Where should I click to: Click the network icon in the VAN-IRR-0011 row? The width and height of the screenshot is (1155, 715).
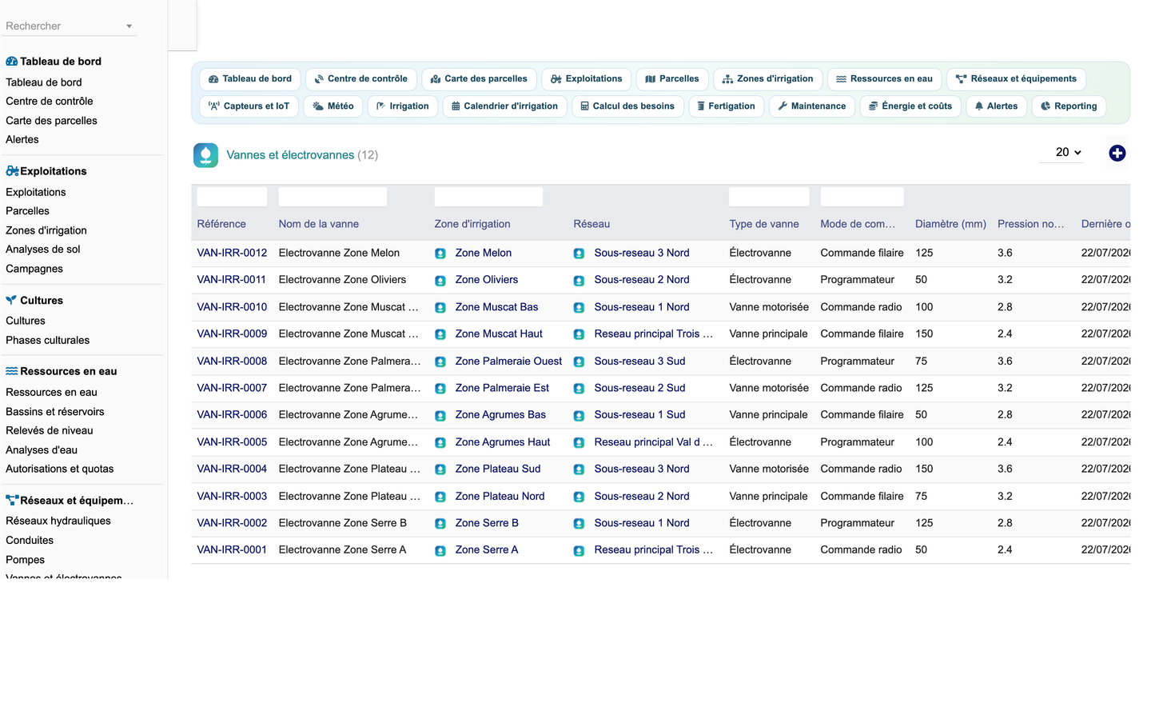pos(579,281)
